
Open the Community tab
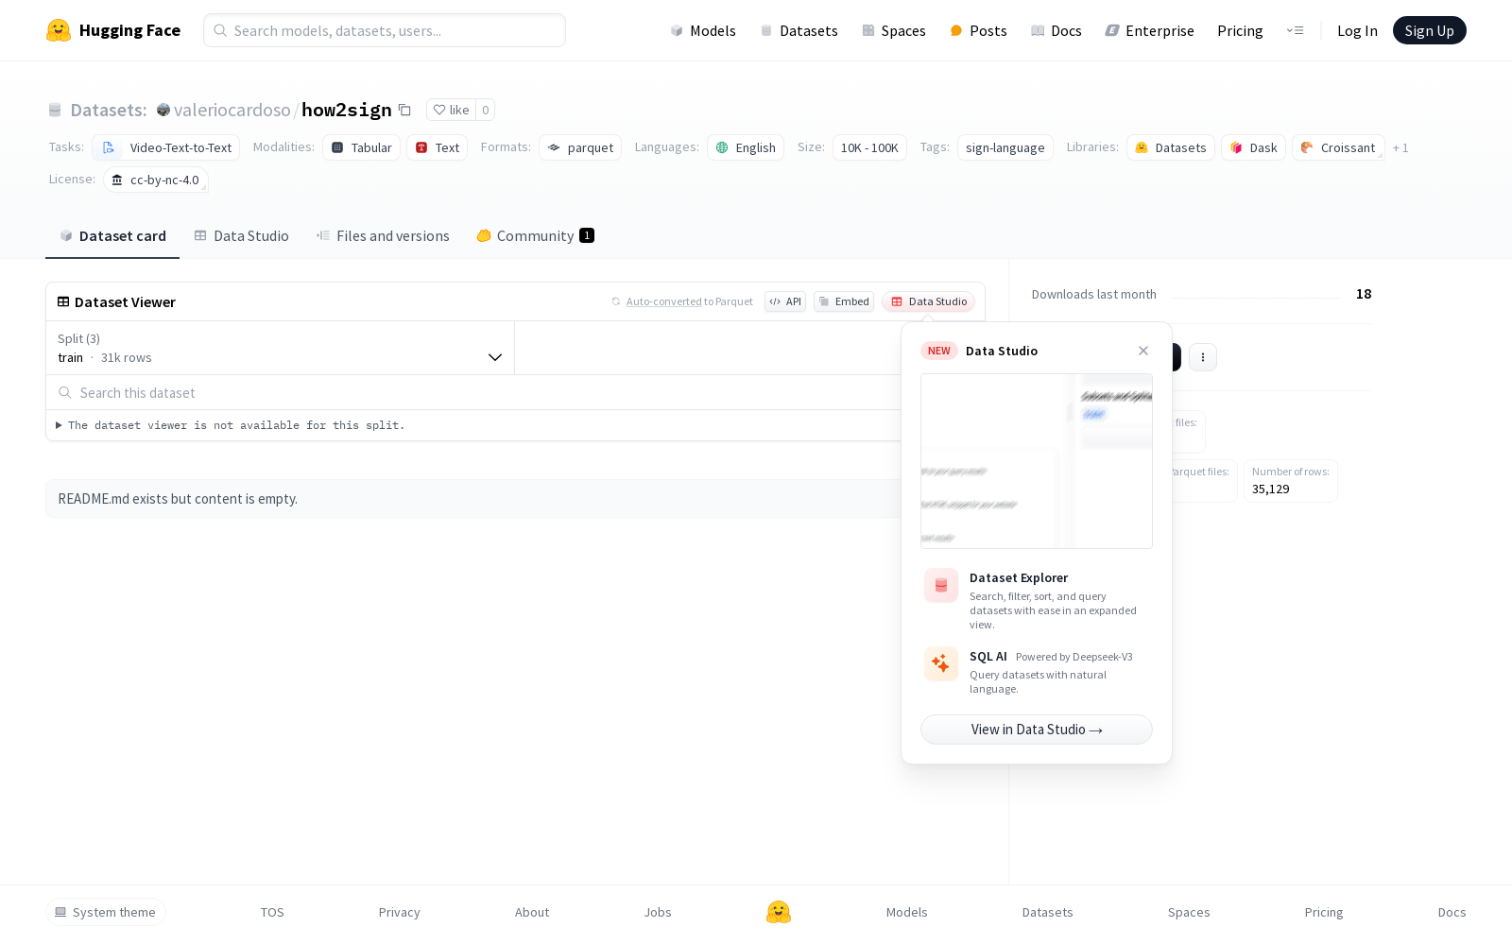click(535, 236)
